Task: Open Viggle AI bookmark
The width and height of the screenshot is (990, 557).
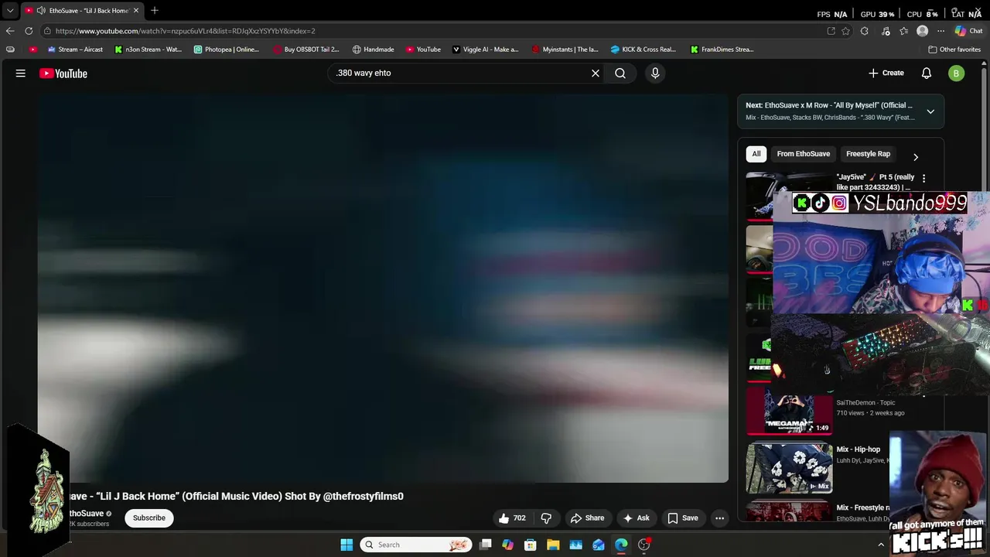Action: coord(486,50)
